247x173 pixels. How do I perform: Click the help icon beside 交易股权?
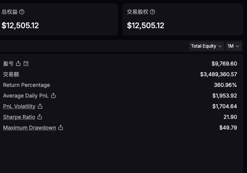152,12
